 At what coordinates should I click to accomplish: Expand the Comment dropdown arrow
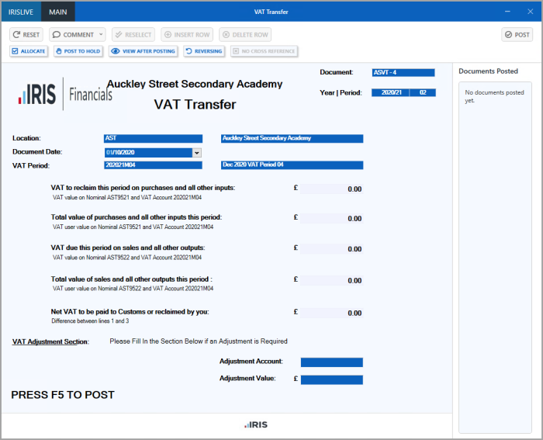point(102,35)
